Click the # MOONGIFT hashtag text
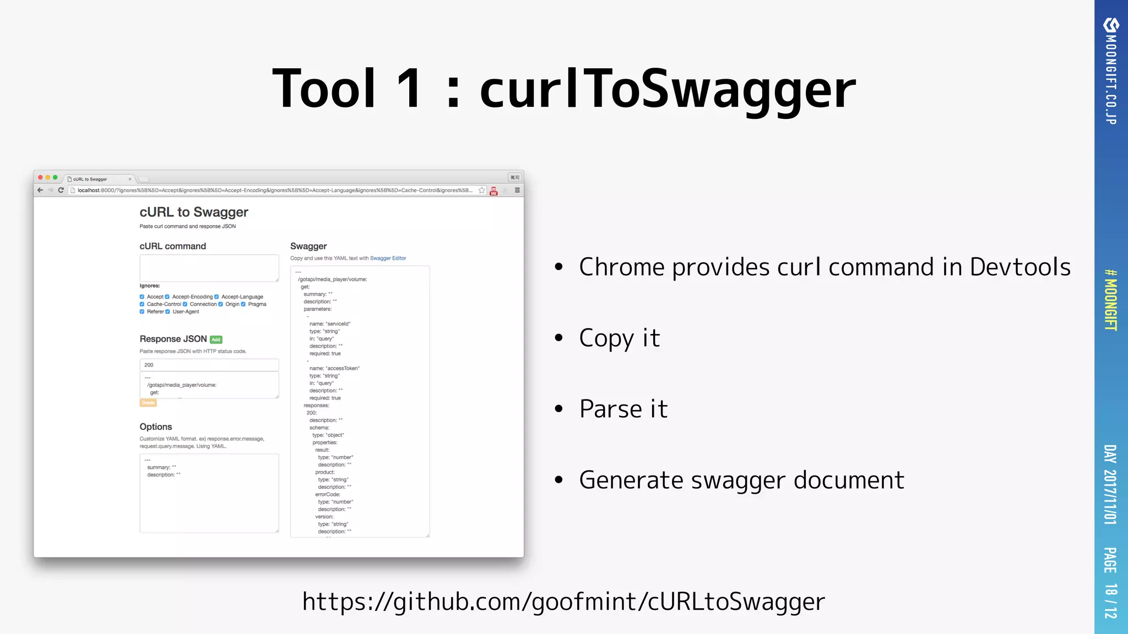Viewport: 1128px width, 634px height. click(1111, 300)
